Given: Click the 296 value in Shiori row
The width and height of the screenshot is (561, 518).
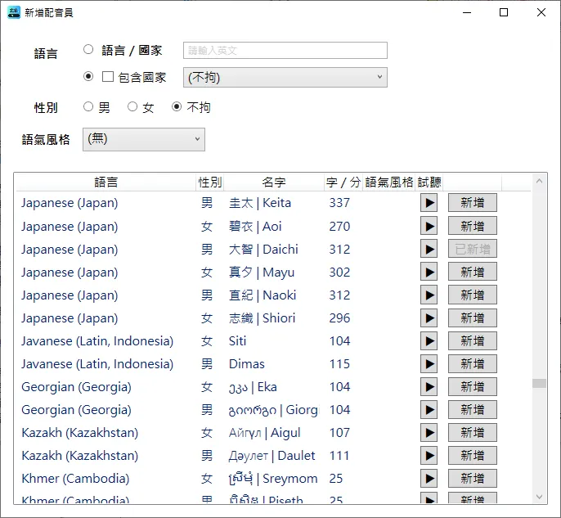Looking at the screenshot, I should click(x=339, y=318).
